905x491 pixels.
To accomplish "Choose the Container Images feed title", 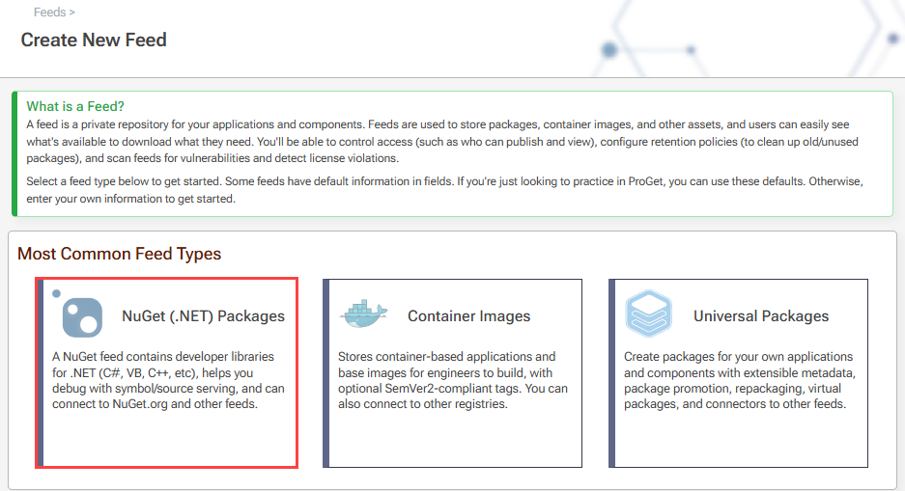I will 468,315.
